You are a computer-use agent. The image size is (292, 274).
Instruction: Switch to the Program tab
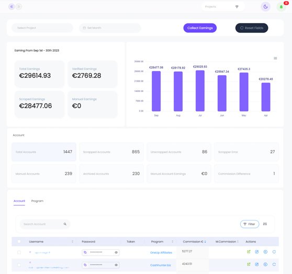coord(37,201)
